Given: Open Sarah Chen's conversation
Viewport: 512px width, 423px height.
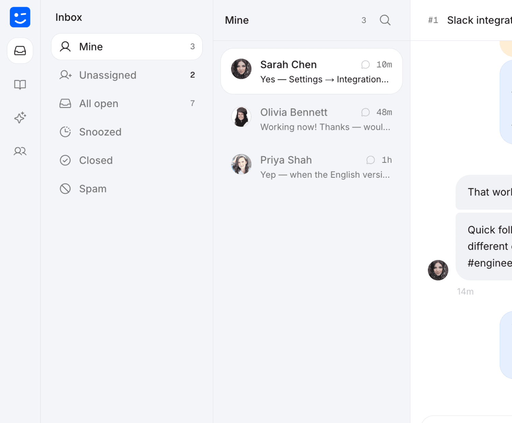Looking at the screenshot, I should pyautogui.click(x=312, y=71).
